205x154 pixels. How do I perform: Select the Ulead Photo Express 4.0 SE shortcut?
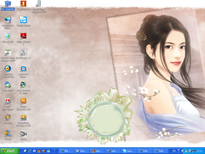(24, 120)
